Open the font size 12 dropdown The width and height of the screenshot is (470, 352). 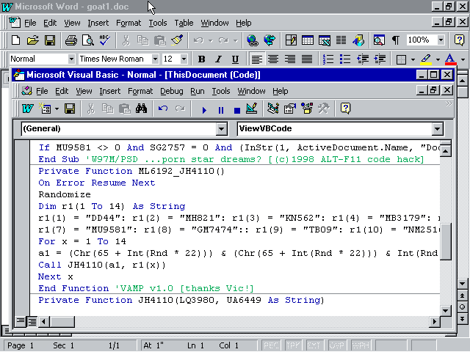[184, 59]
